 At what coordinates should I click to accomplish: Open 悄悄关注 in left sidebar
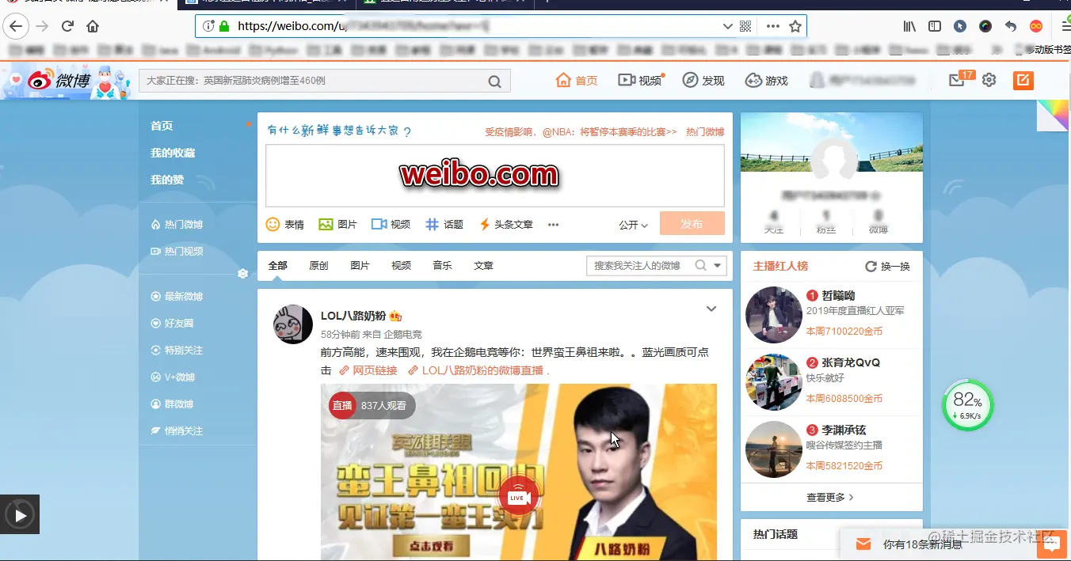177,430
